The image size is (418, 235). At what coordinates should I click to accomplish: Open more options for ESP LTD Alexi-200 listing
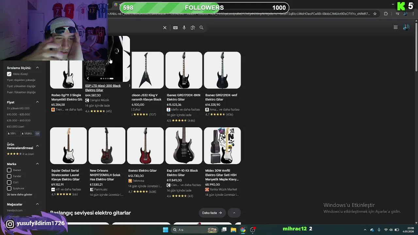tap(129, 86)
